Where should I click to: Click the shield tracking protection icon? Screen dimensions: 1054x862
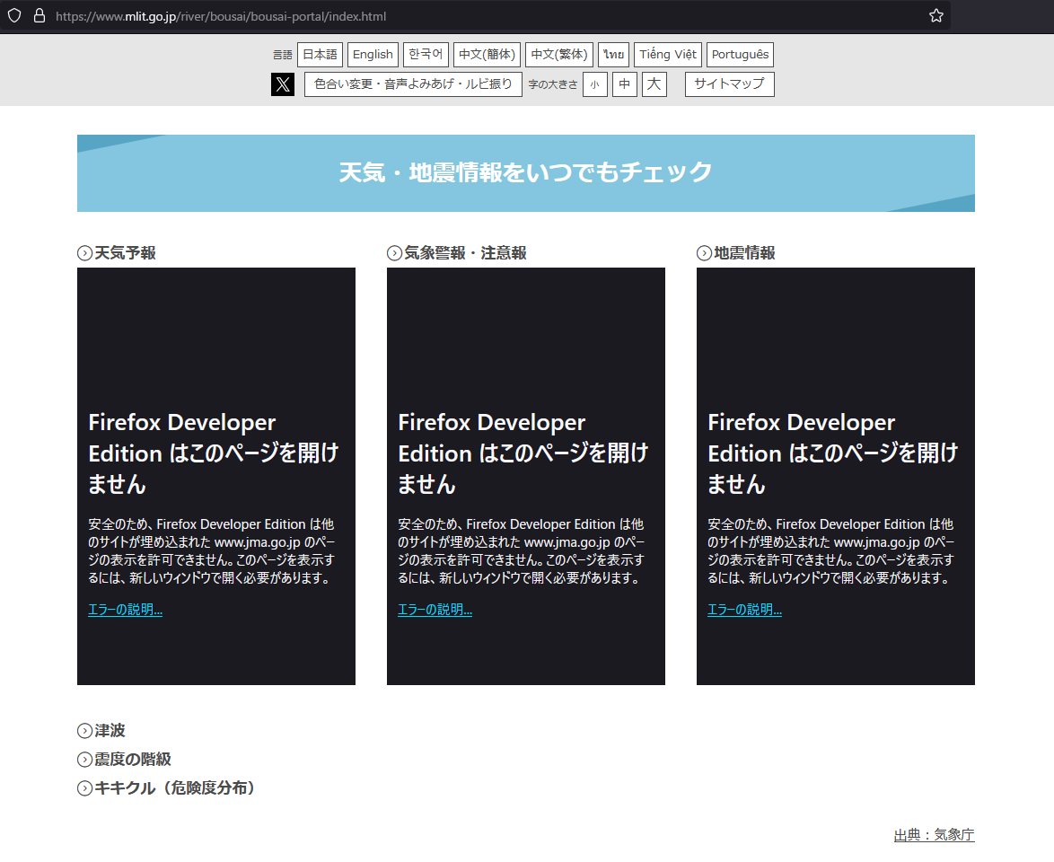14,15
